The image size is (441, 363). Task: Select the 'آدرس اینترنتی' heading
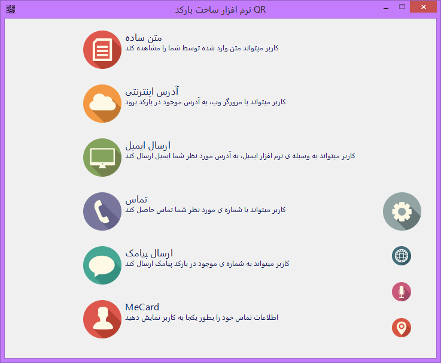152,92
